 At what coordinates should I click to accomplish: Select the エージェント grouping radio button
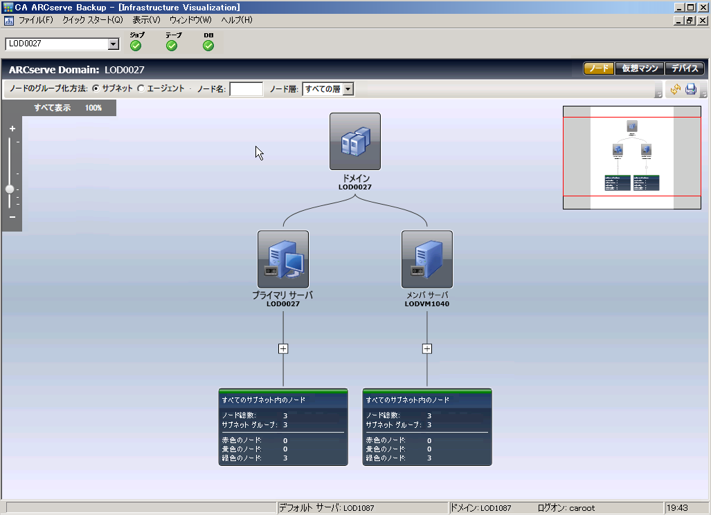141,88
